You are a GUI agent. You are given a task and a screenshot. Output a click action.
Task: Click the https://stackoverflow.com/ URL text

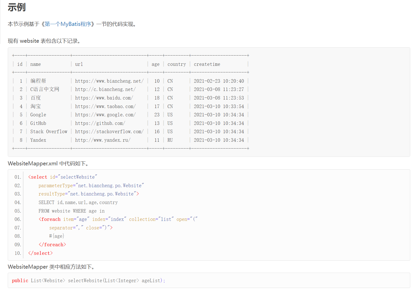[x=109, y=132]
